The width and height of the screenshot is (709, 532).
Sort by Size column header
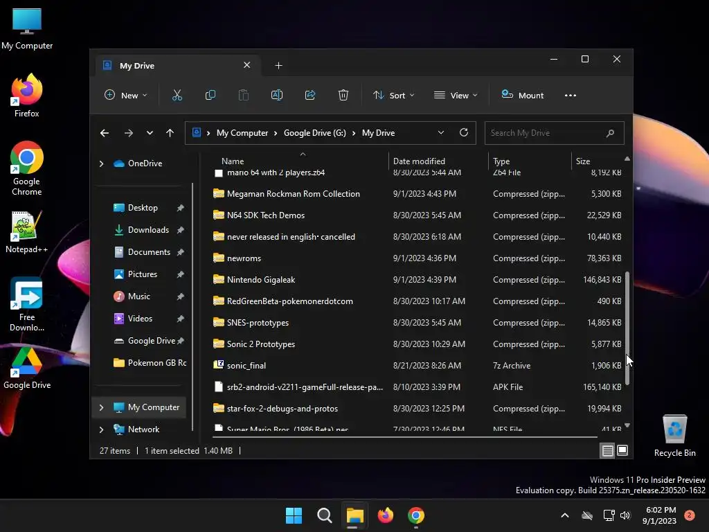click(583, 161)
